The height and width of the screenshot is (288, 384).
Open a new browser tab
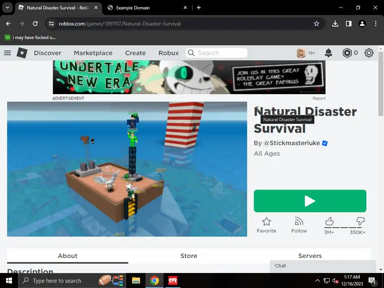tap(199, 7)
